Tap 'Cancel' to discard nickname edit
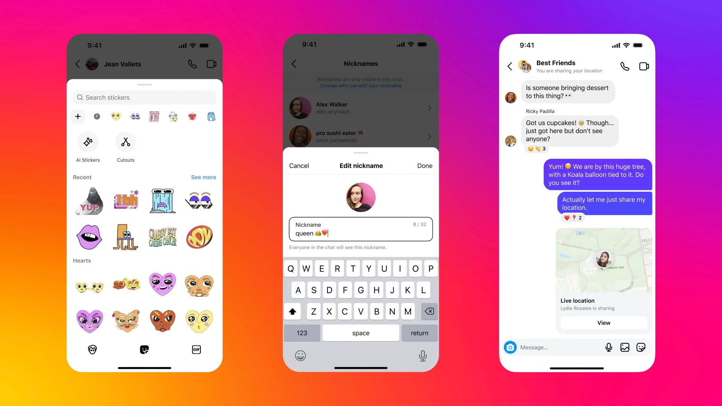722x406 pixels. pyautogui.click(x=299, y=165)
